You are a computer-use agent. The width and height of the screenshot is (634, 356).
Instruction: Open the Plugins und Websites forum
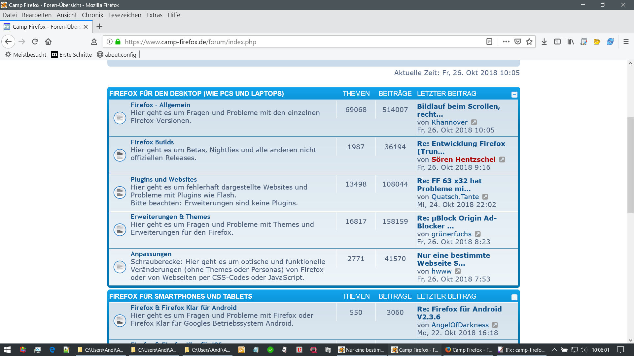[x=163, y=179]
